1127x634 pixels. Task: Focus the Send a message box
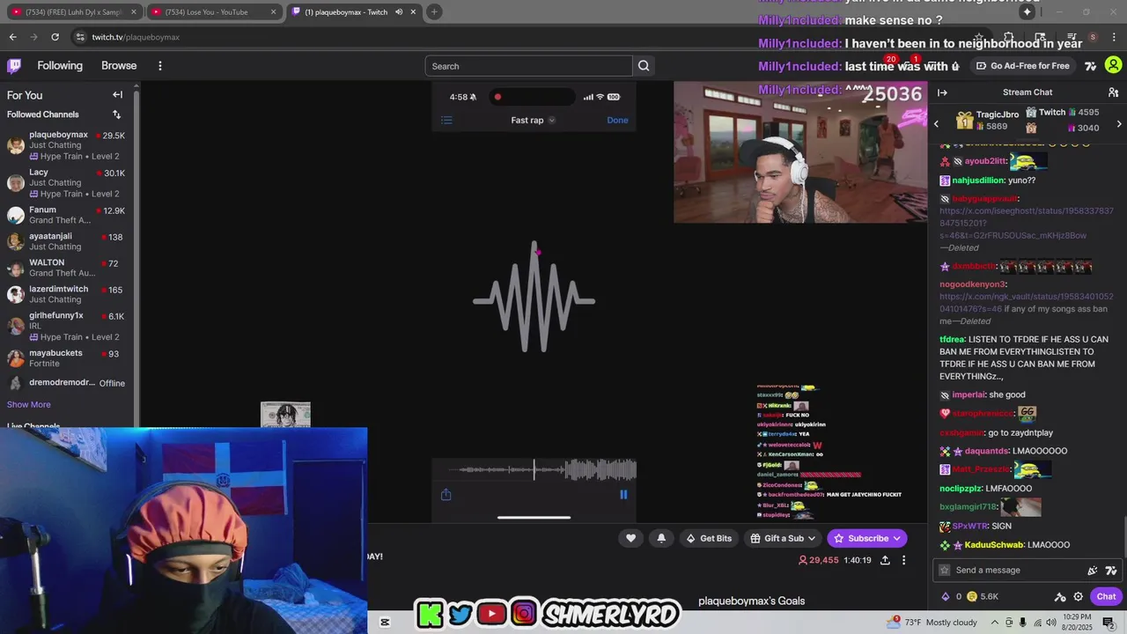(x=1013, y=571)
